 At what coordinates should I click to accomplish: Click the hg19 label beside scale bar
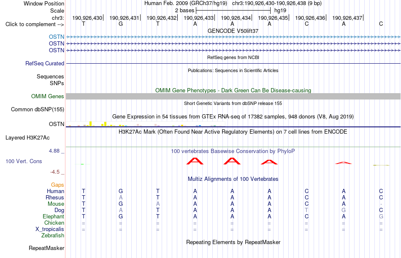coord(280,11)
